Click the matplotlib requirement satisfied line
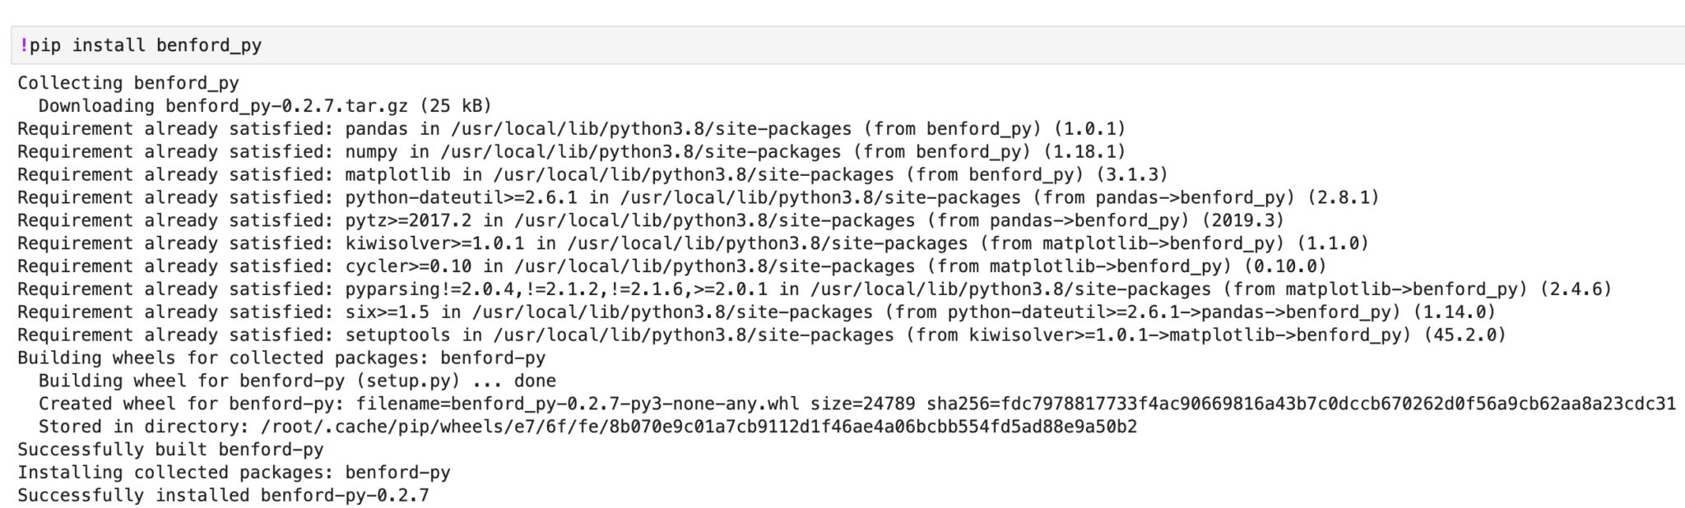 592,175
